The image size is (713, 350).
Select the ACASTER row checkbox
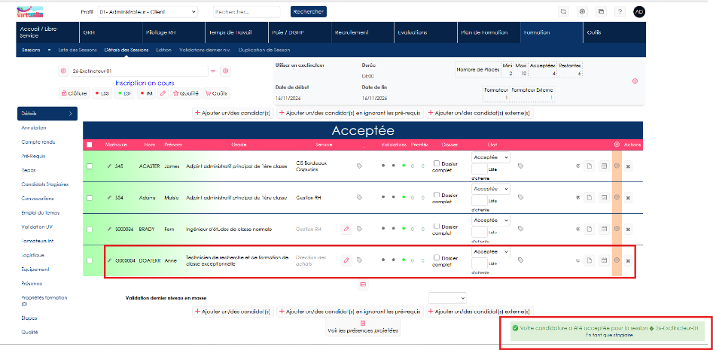click(90, 166)
